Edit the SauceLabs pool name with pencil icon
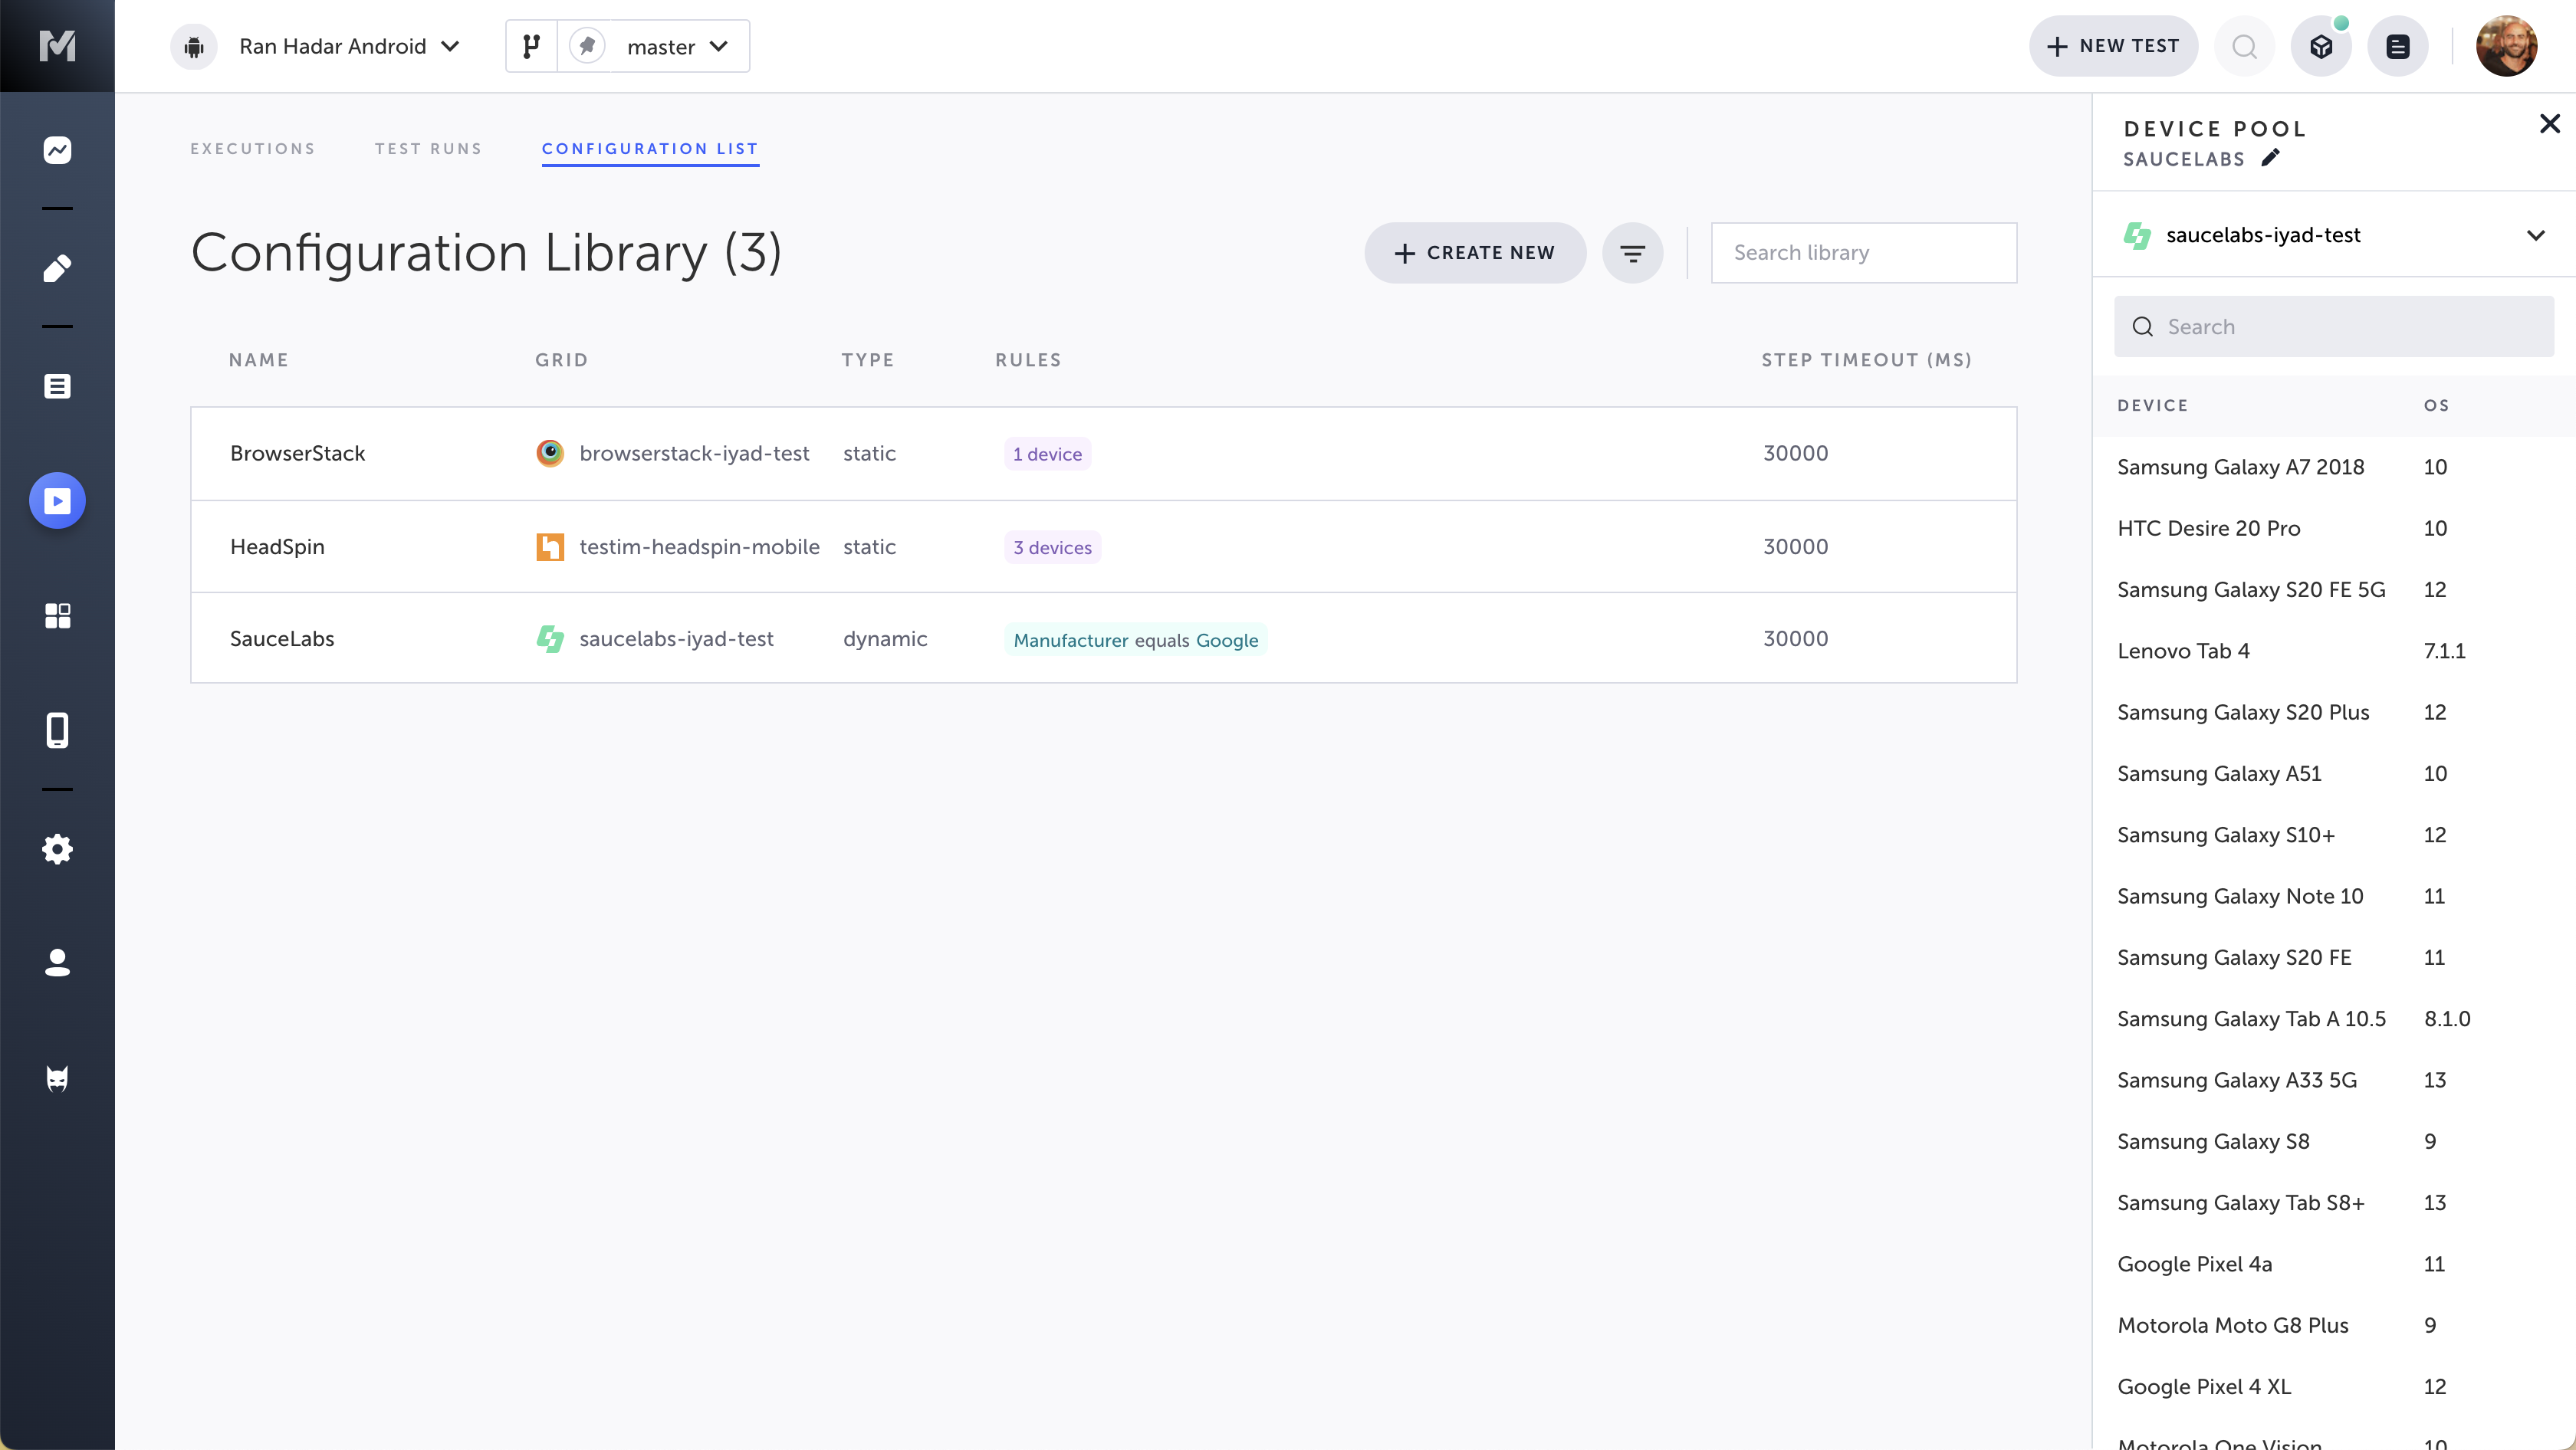2576x1450 pixels. pos(2270,158)
